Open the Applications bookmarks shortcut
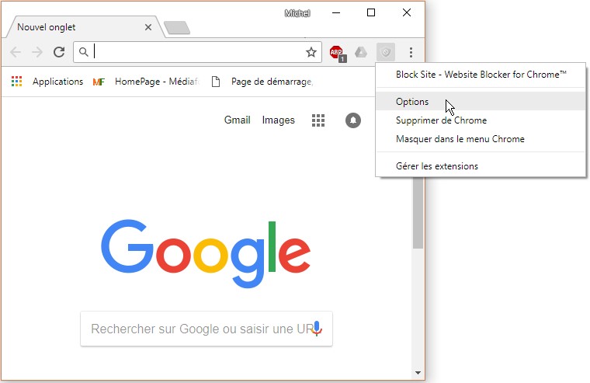Viewport: 590px width, 383px height. click(x=47, y=82)
